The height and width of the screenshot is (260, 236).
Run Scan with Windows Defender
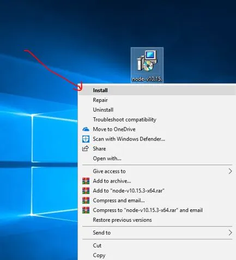tap(157, 139)
